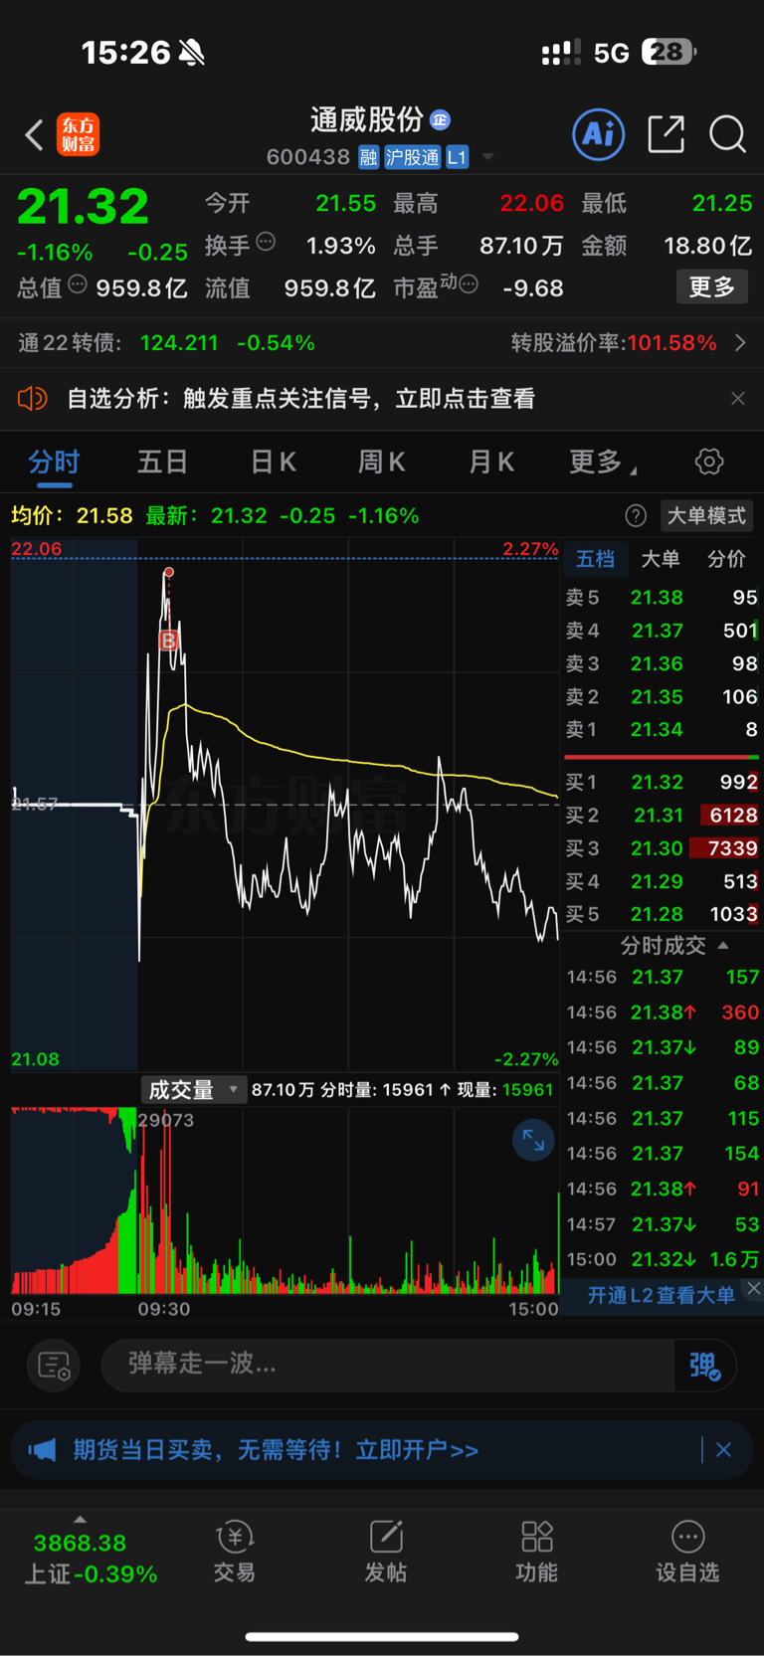The width and height of the screenshot is (764, 1656).
Task: Switch to 分时 chart tab
Action: click(54, 462)
